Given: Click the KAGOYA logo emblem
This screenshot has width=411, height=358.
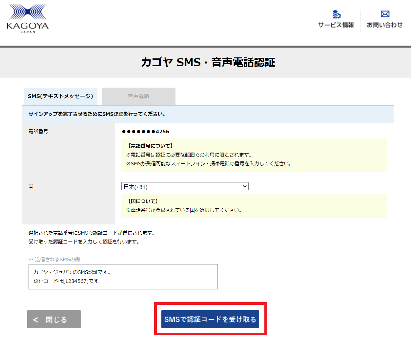Looking at the screenshot, I should 28,12.
